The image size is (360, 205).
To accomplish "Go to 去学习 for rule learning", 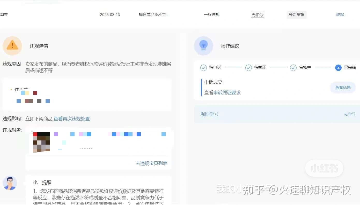I will tap(350, 114).
